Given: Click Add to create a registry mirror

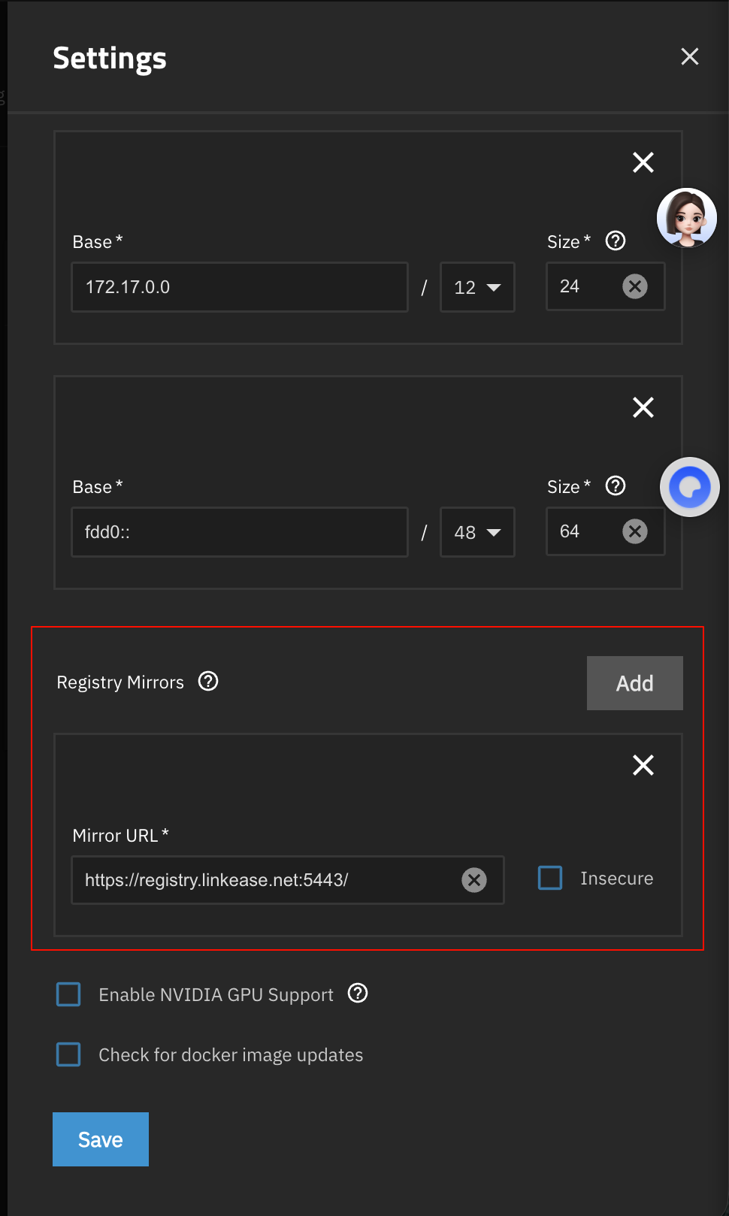Looking at the screenshot, I should coord(634,683).
